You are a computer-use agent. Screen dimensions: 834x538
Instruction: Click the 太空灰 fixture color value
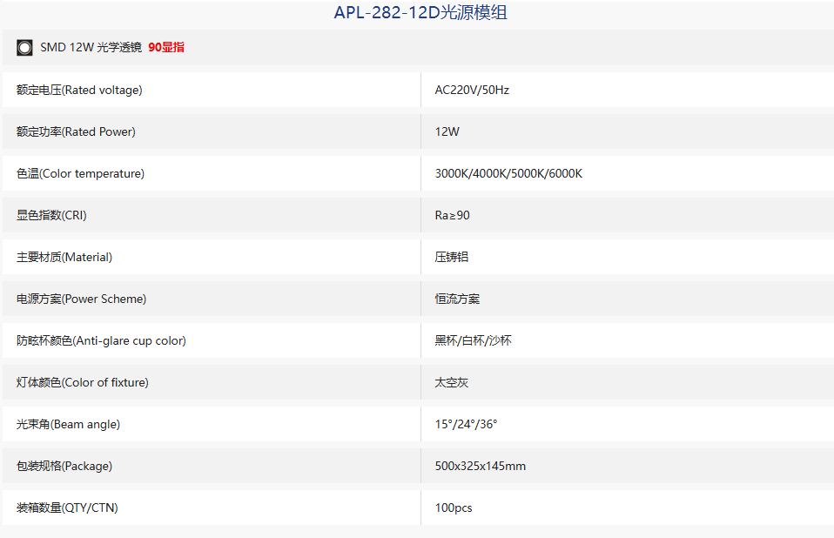pyautogui.click(x=452, y=382)
